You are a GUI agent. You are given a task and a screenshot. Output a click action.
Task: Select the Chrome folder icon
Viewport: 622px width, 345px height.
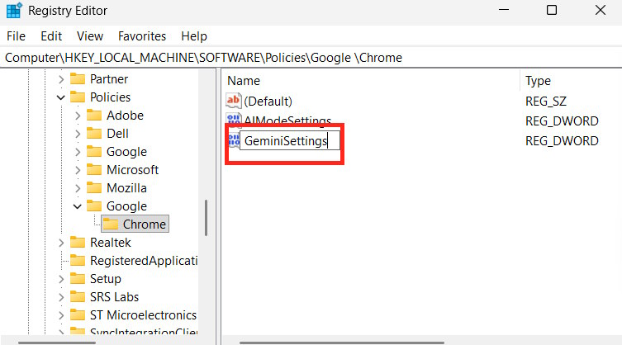pyautogui.click(x=111, y=224)
